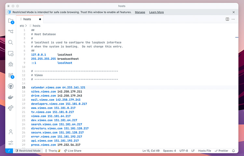
Task: Click the Manage link in the banner
Action: click(140, 12)
